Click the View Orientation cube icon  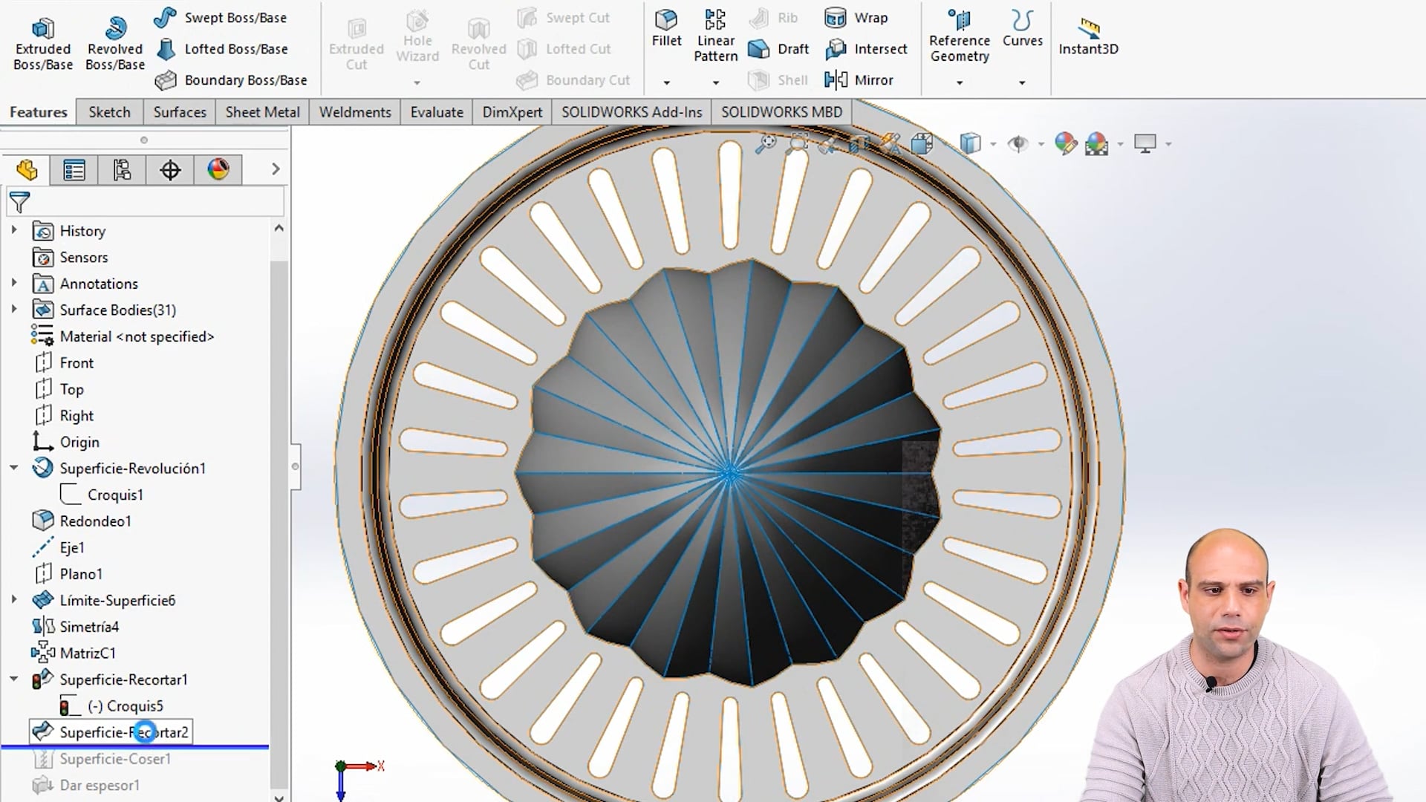(922, 143)
